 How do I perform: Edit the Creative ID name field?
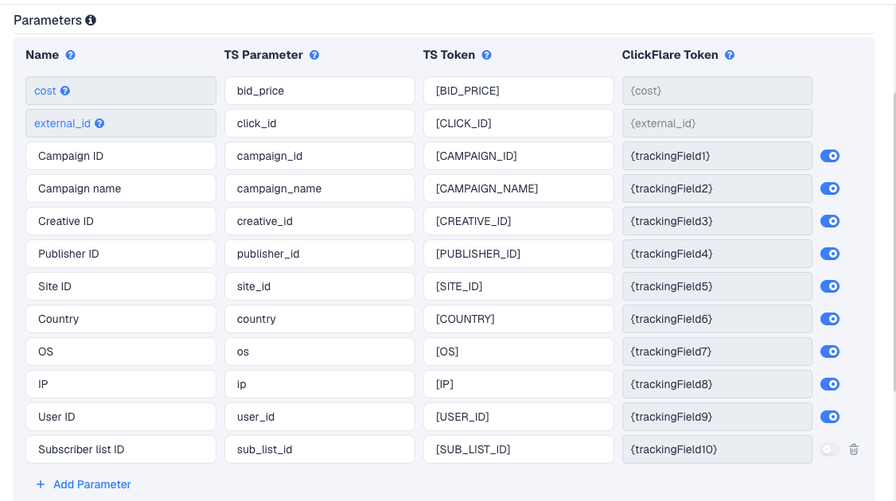tap(121, 221)
